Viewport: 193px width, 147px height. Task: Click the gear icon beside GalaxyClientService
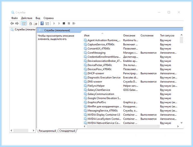[x=85, y=90]
